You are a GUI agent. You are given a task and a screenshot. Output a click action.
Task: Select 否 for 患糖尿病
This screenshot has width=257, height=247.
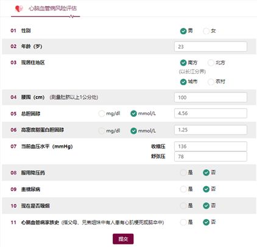point(206,189)
